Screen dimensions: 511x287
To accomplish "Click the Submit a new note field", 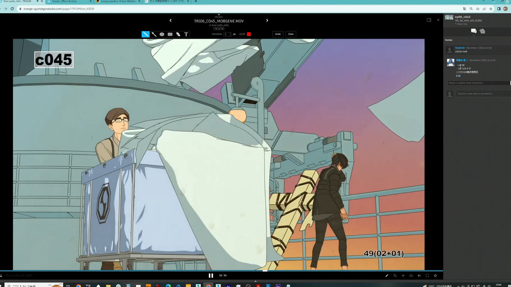I will click(x=483, y=94).
